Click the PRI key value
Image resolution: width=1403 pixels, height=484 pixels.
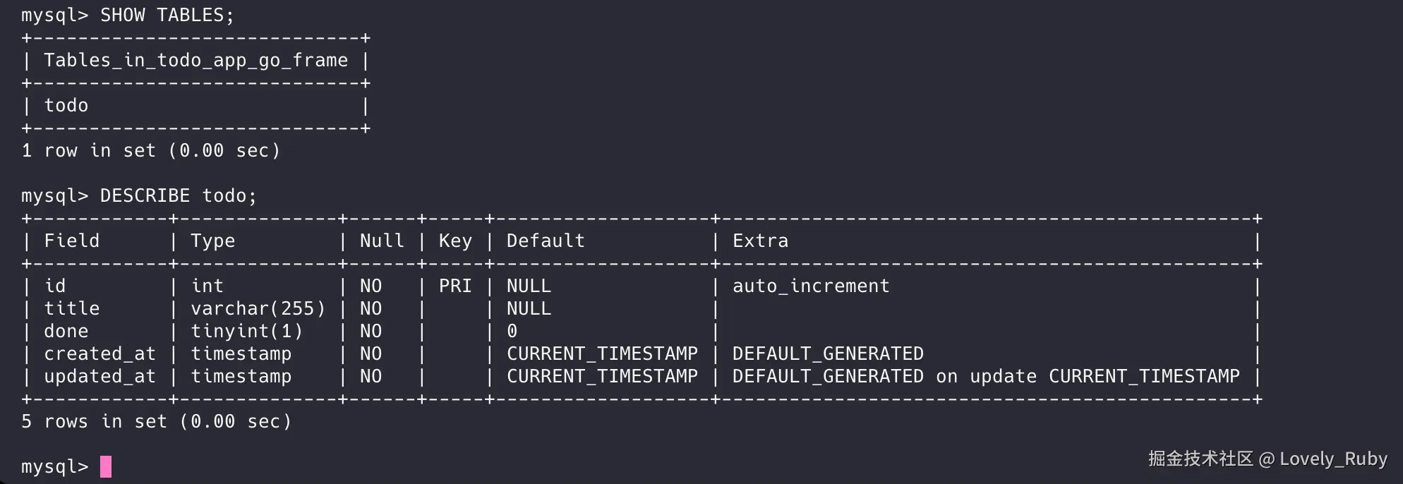tap(455, 286)
